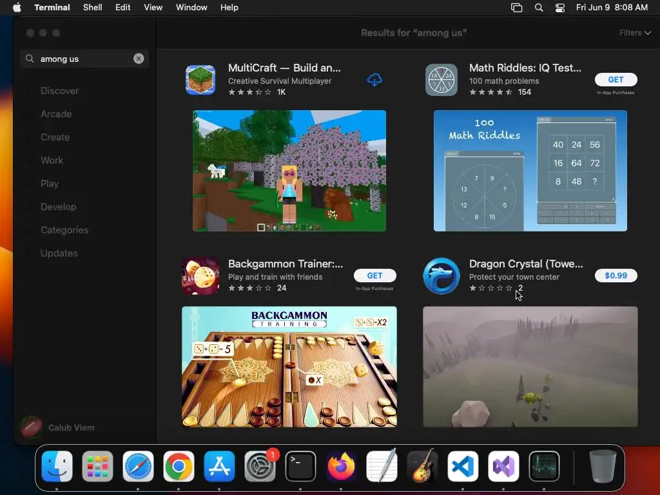
Task: Open the MultiCraft app icon
Action: coord(200,80)
